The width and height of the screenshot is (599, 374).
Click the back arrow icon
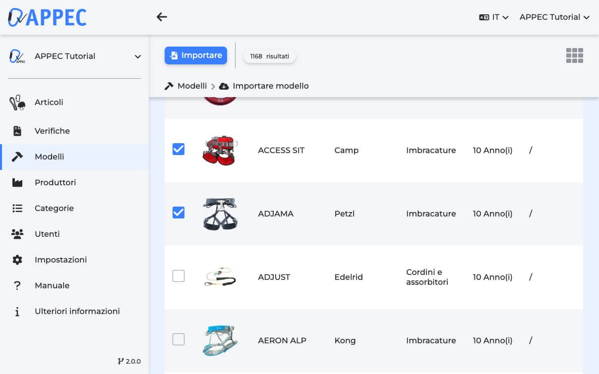coord(162,17)
